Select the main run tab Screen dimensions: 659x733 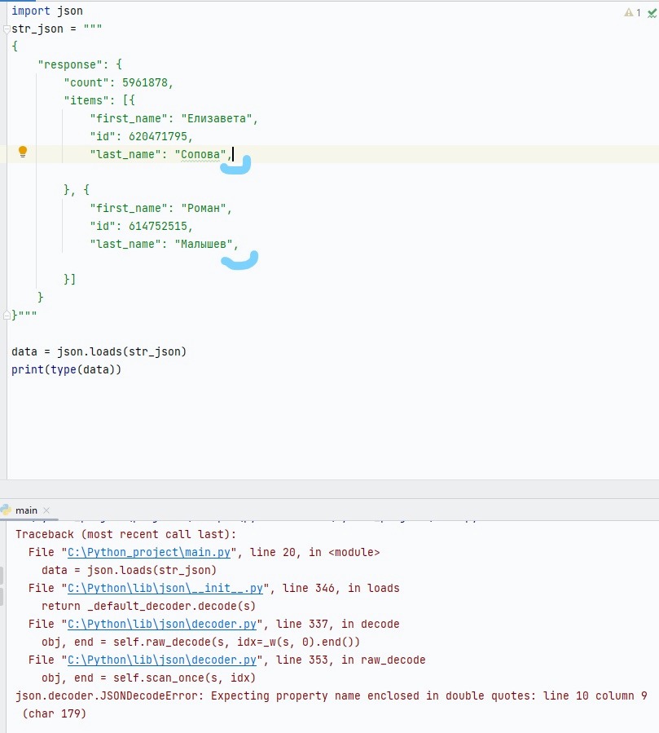(26, 510)
